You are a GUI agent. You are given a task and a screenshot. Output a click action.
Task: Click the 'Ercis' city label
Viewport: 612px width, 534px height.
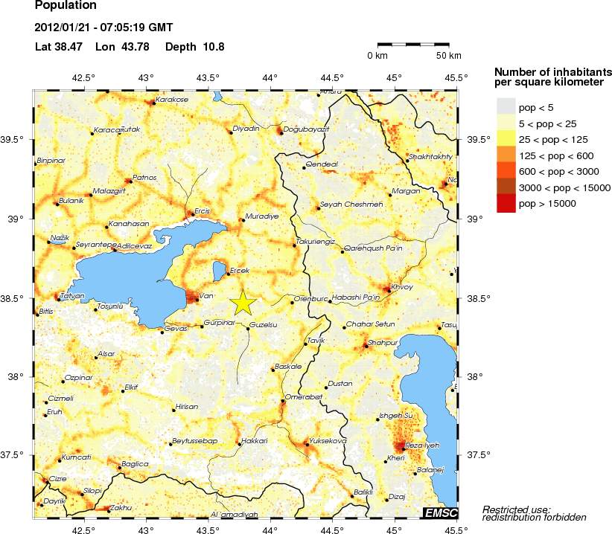pos(203,211)
